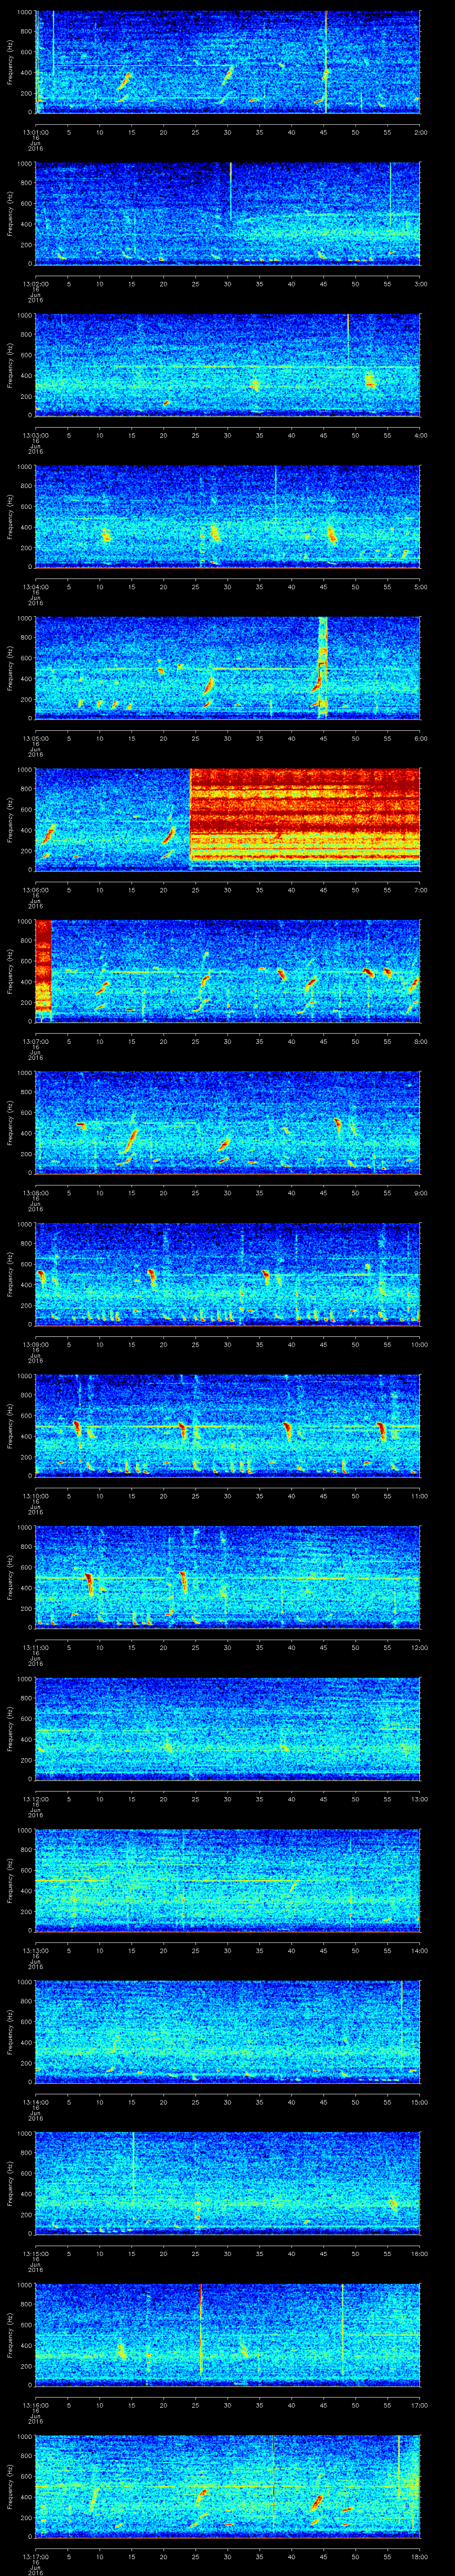This screenshot has height=2576, width=455.
Task: Select the 13:05:00 spectrogram panel
Action: pos(227,669)
